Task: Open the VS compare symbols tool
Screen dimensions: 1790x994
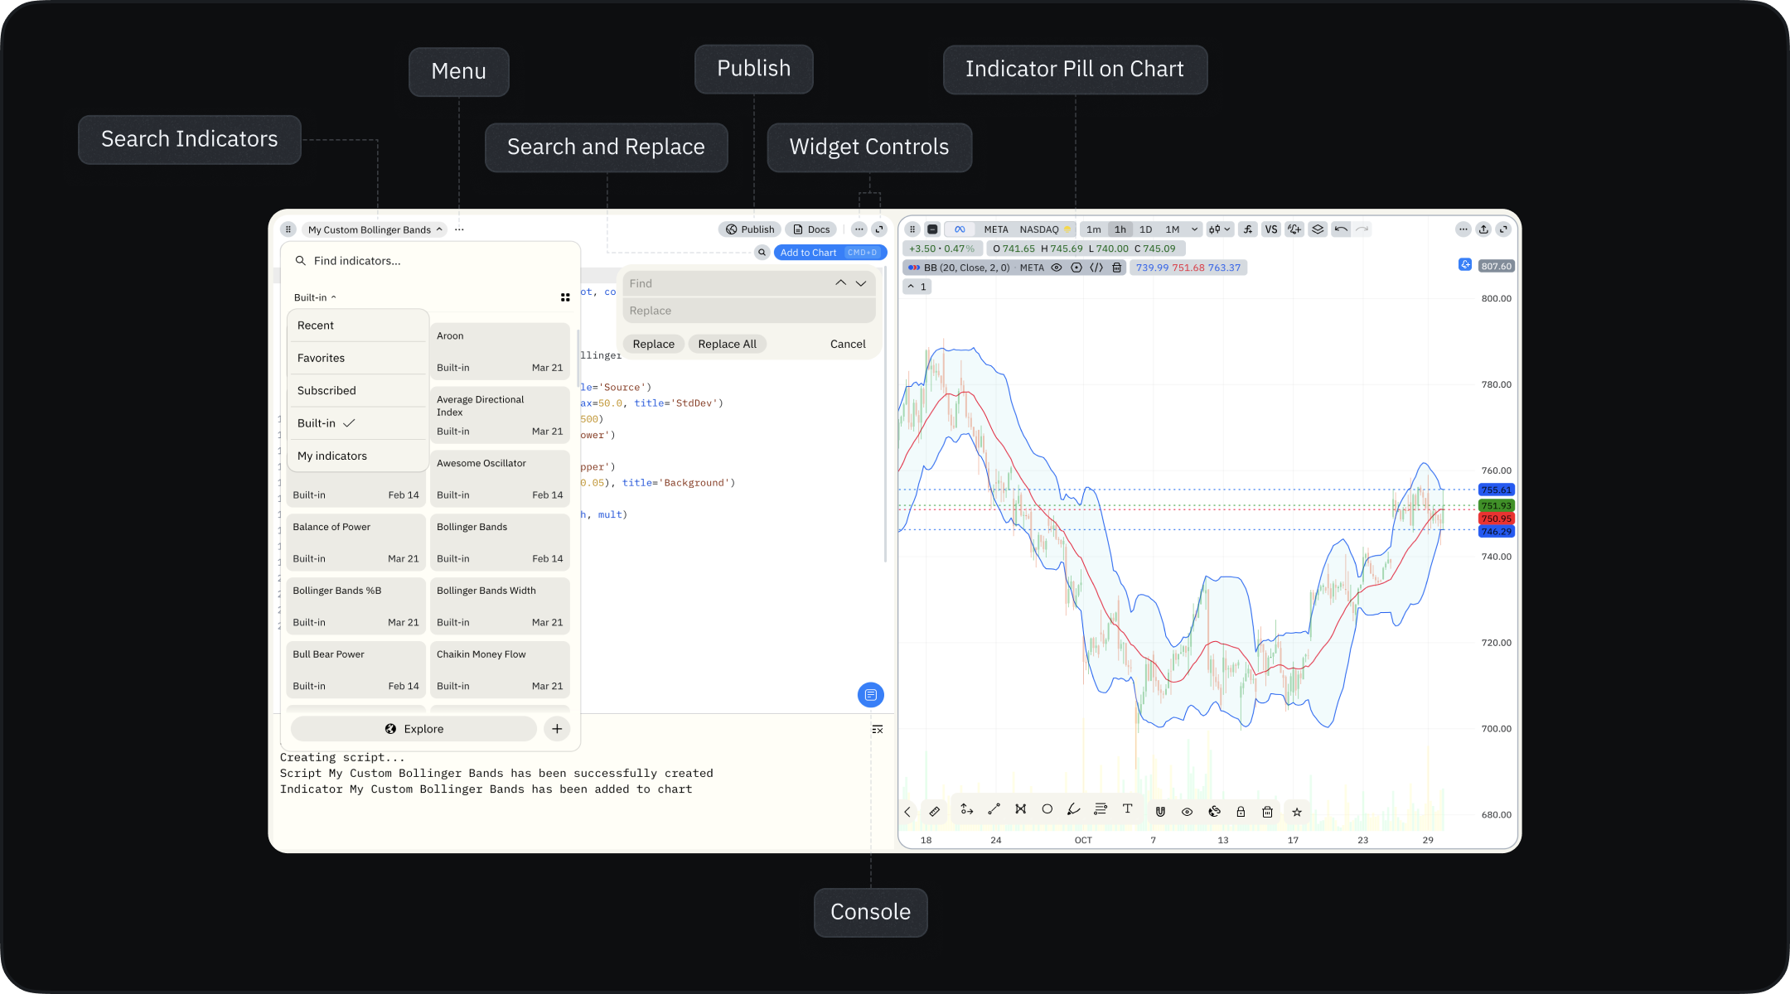Action: (1270, 229)
